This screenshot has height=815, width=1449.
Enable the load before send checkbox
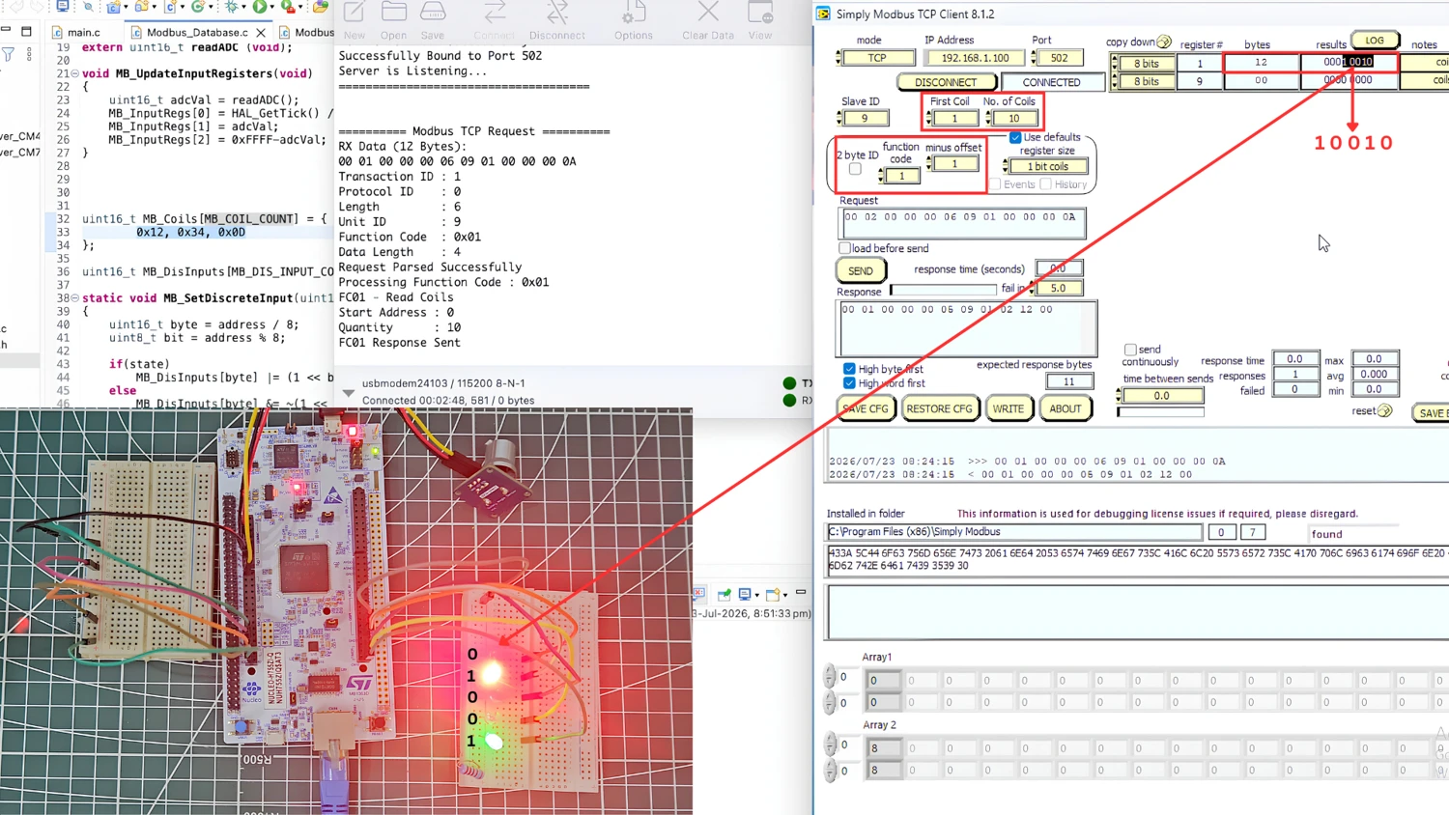click(x=845, y=248)
